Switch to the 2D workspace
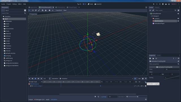This screenshot has width=181, height=102. point(79,4)
